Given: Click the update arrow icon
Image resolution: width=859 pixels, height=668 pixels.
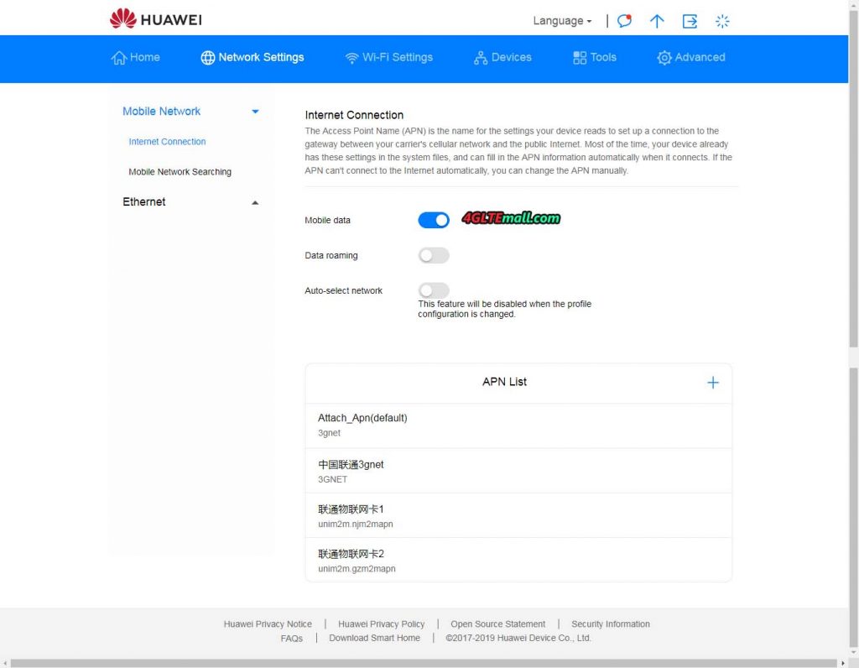Looking at the screenshot, I should (x=657, y=21).
